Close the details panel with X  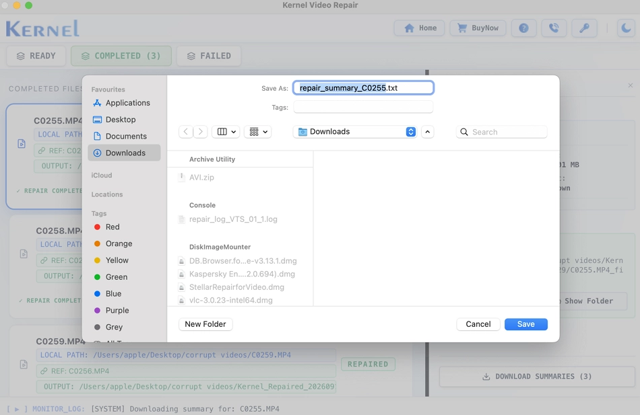click(631, 85)
